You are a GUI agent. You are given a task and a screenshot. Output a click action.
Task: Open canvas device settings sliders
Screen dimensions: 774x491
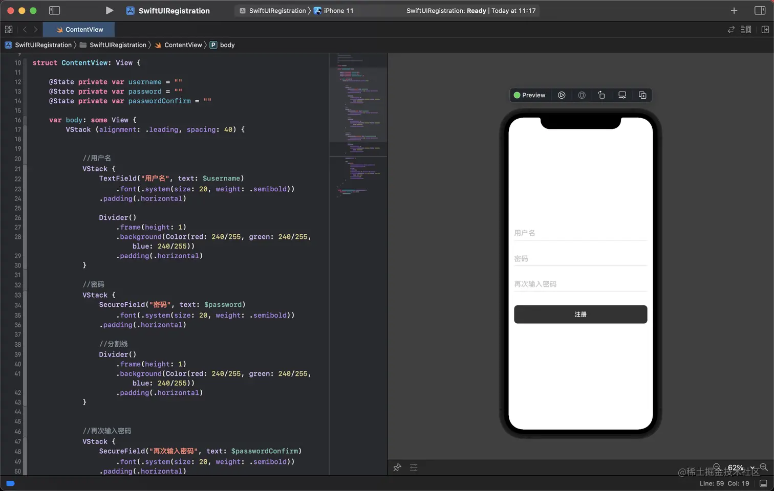414,467
